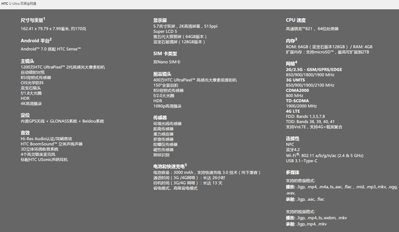This screenshot has width=399, height=232.
Task: Click the OIS光学防抖 line
Action: [x=32, y=83]
